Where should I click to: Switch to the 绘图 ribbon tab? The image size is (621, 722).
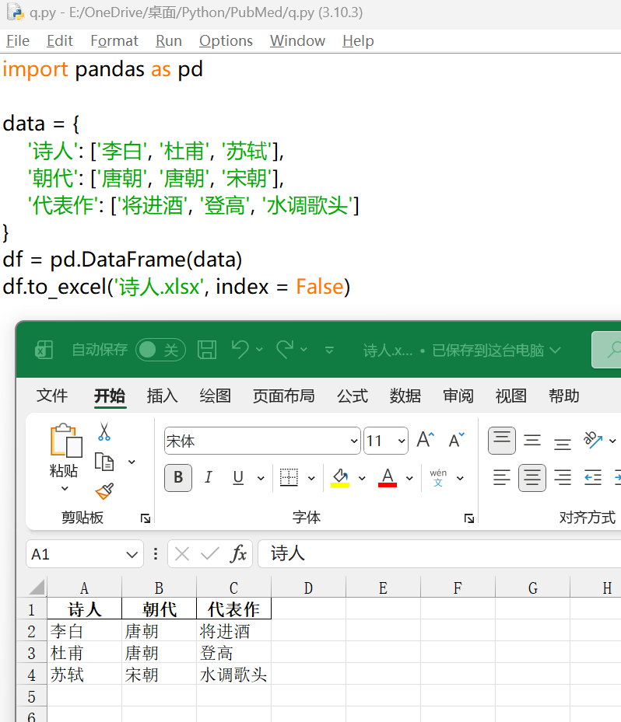(x=215, y=396)
